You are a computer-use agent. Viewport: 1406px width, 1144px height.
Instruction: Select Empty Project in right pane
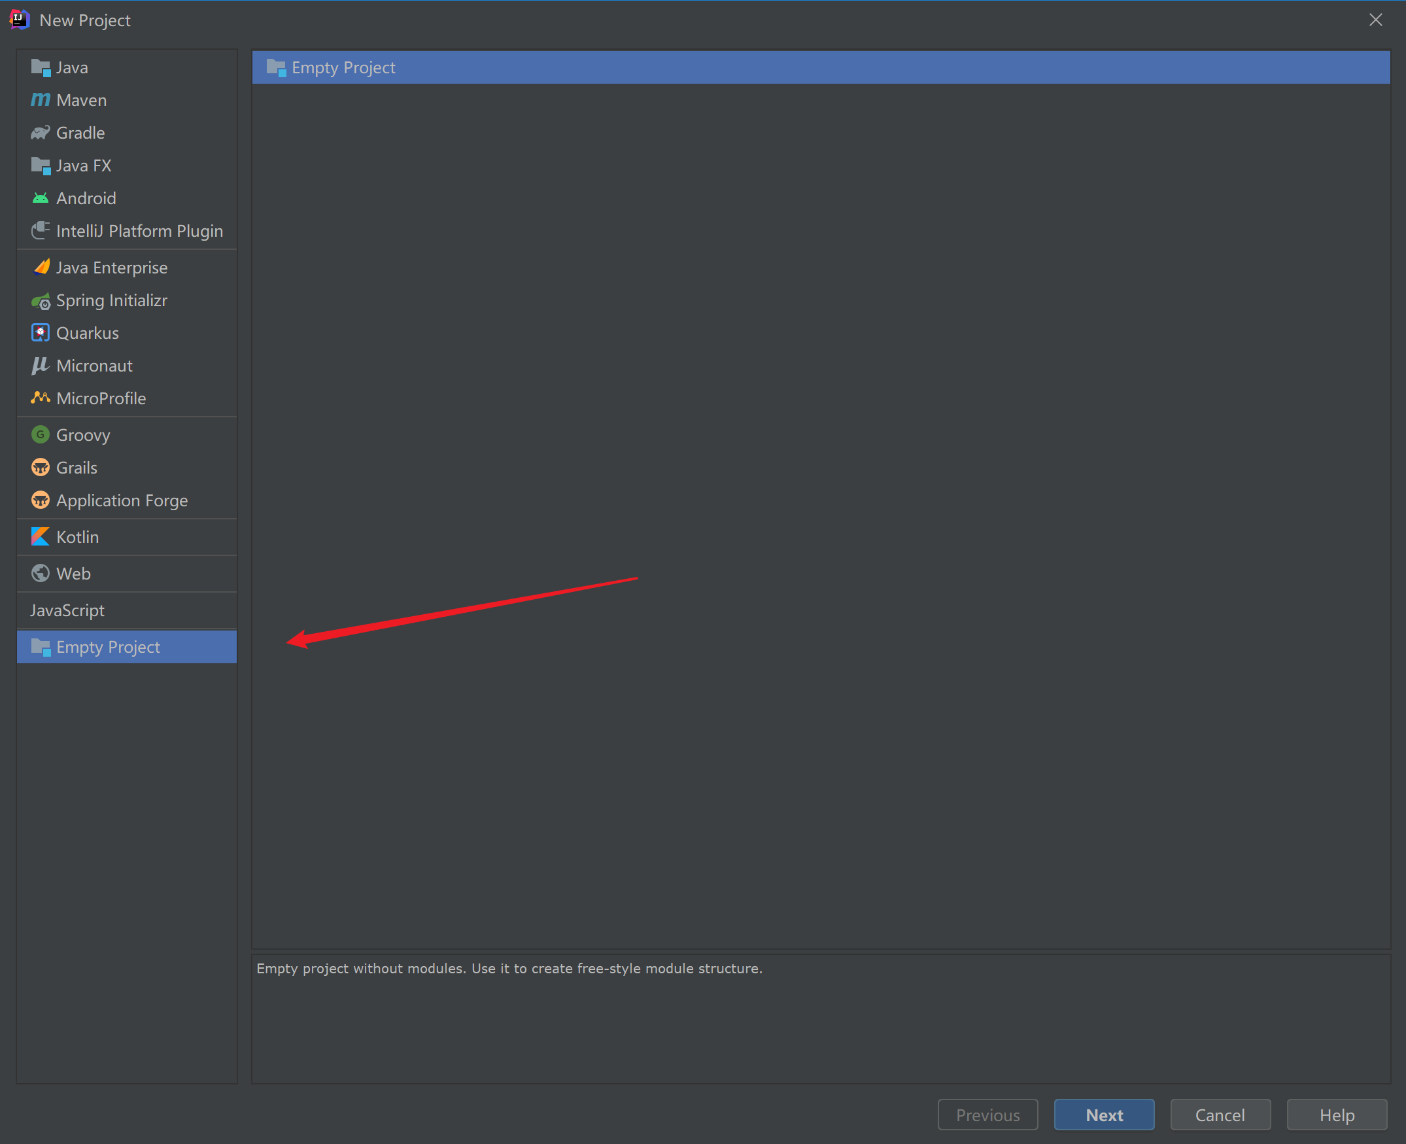343,68
